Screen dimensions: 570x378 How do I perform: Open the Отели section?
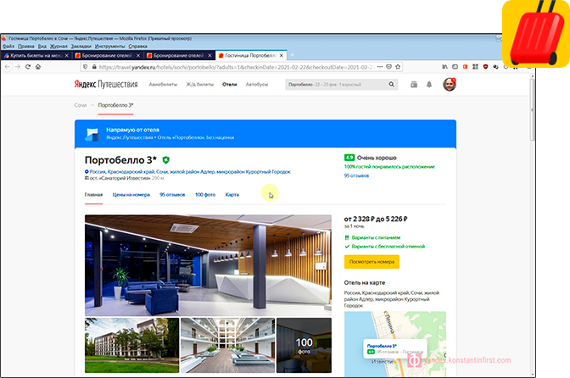(229, 84)
